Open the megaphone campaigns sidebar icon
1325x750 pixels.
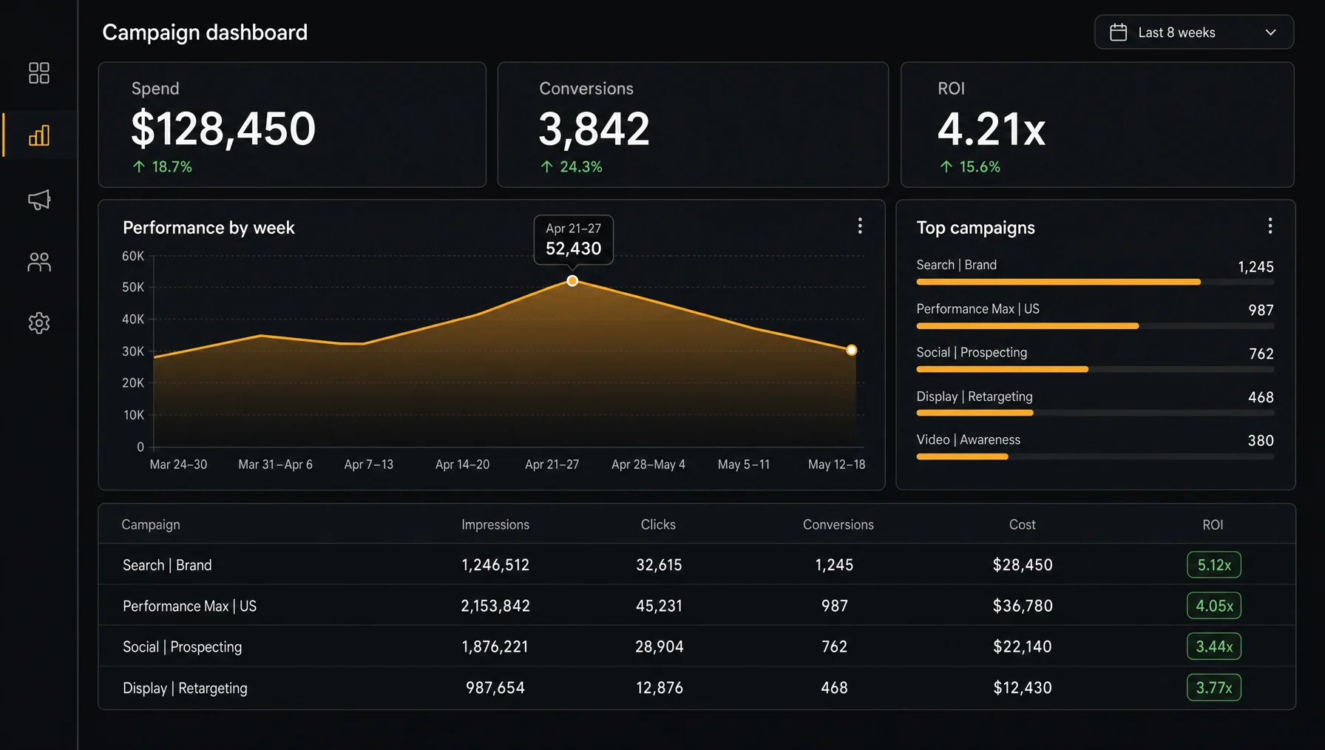(38, 199)
